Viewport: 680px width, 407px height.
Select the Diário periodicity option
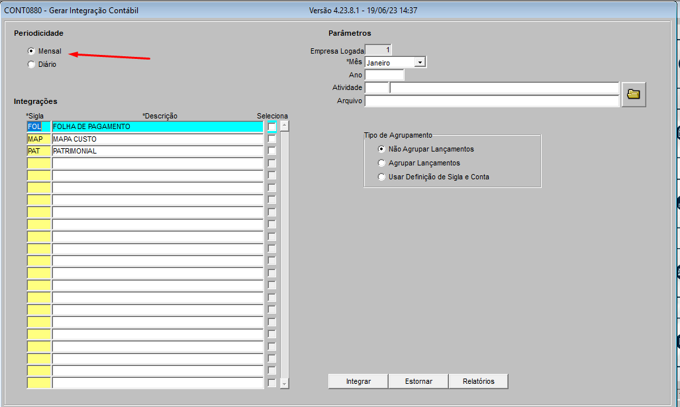coord(31,64)
